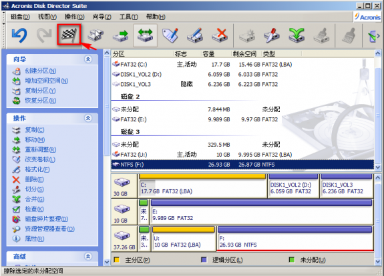The height and width of the screenshot is (276, 384).
Task: Select the hidden DISK1_VOL3 list row
Action: (242, 85)
